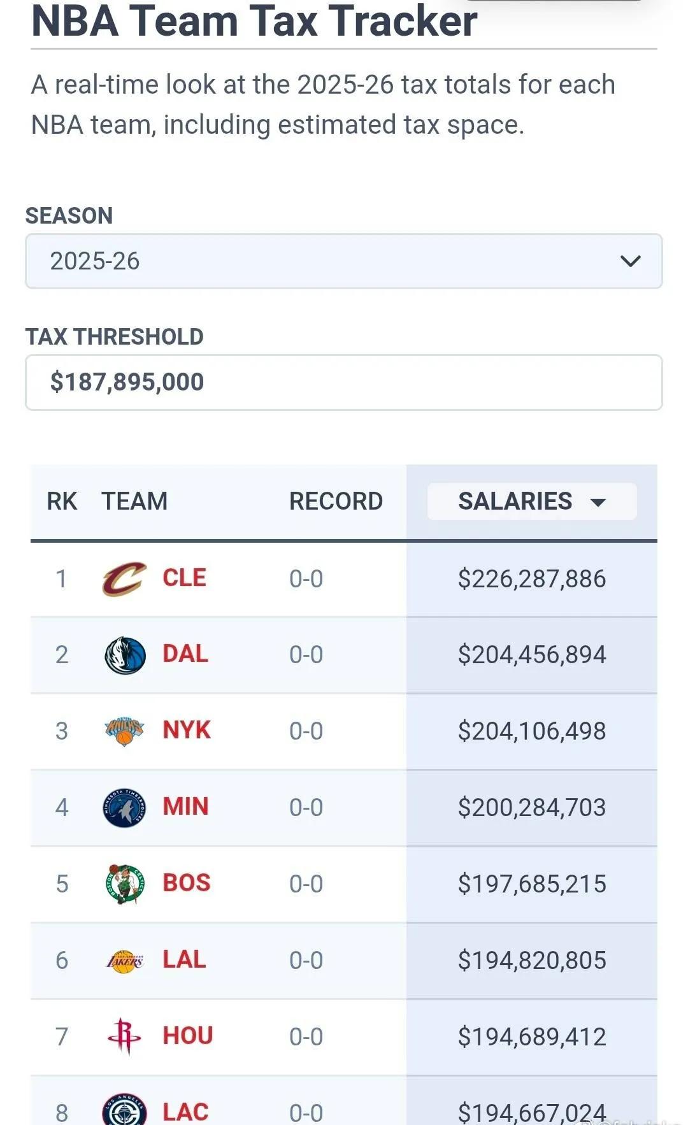
Task: Click the TEAM column header
Action: [x=134, y=501]
